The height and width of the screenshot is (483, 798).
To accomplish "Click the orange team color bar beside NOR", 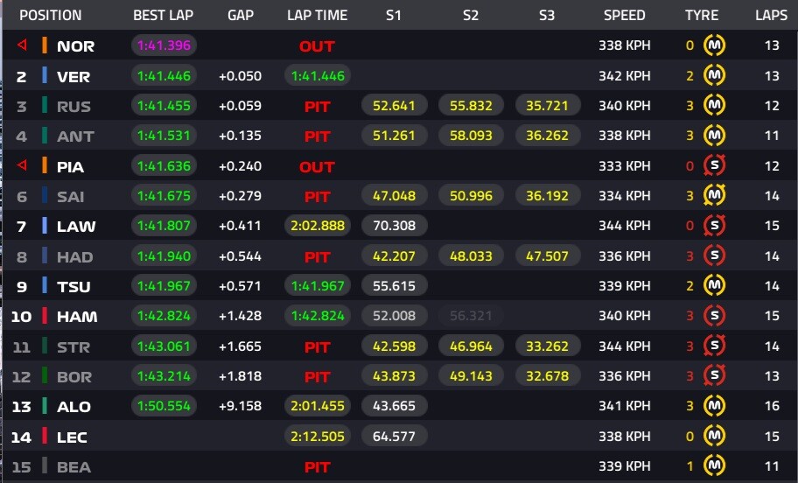I will (x=44, y=45).
